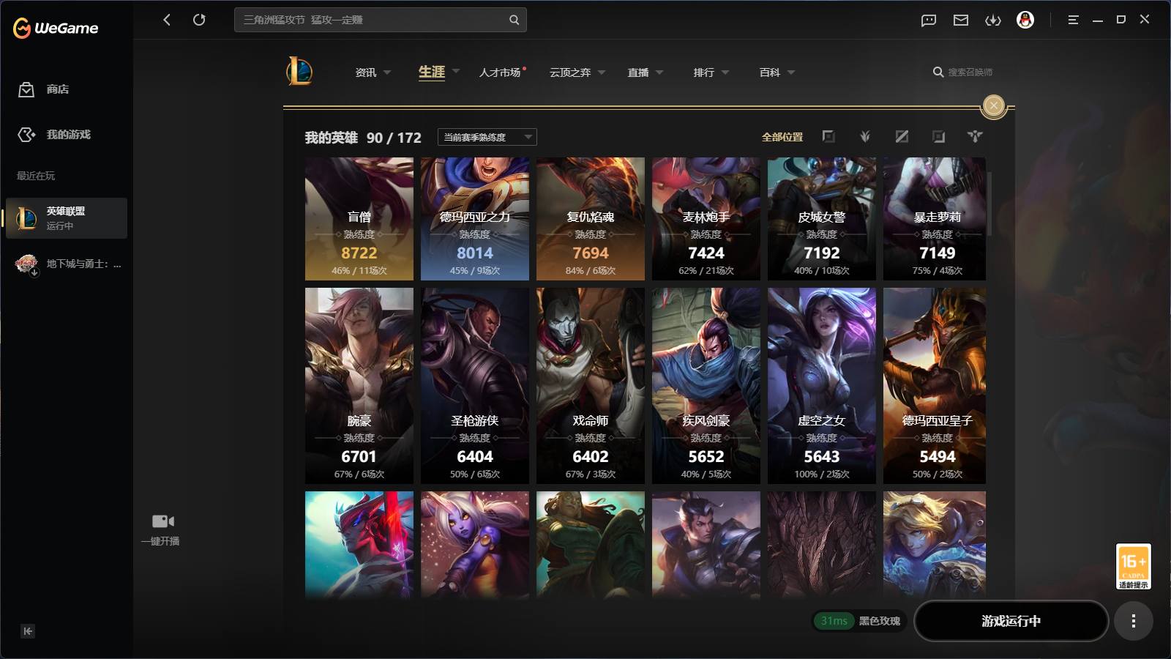The image size is (1171, 659).
Task: Open 商店 in the sidebar
Action: tap(44, 89)
